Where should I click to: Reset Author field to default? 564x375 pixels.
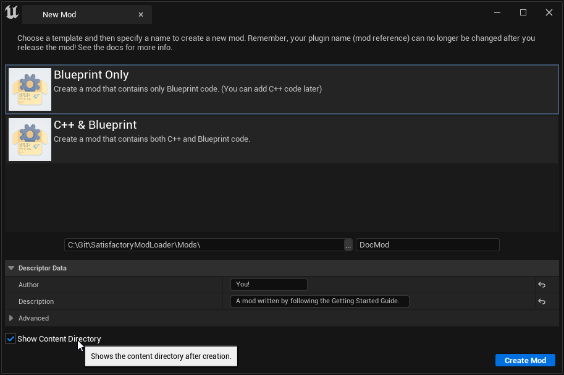tap(542, 285)
